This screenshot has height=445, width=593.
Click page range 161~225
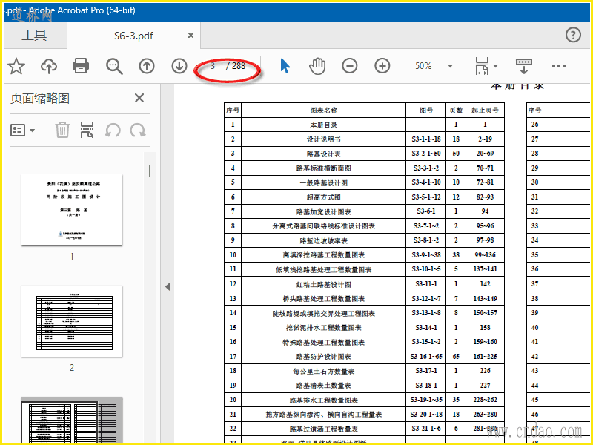pyautogui.click(x=486, y=357)
